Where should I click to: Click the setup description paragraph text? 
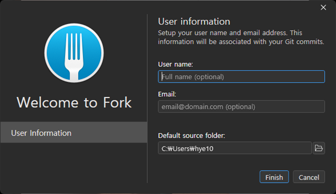pyautogui.click(x=241, y=37)
